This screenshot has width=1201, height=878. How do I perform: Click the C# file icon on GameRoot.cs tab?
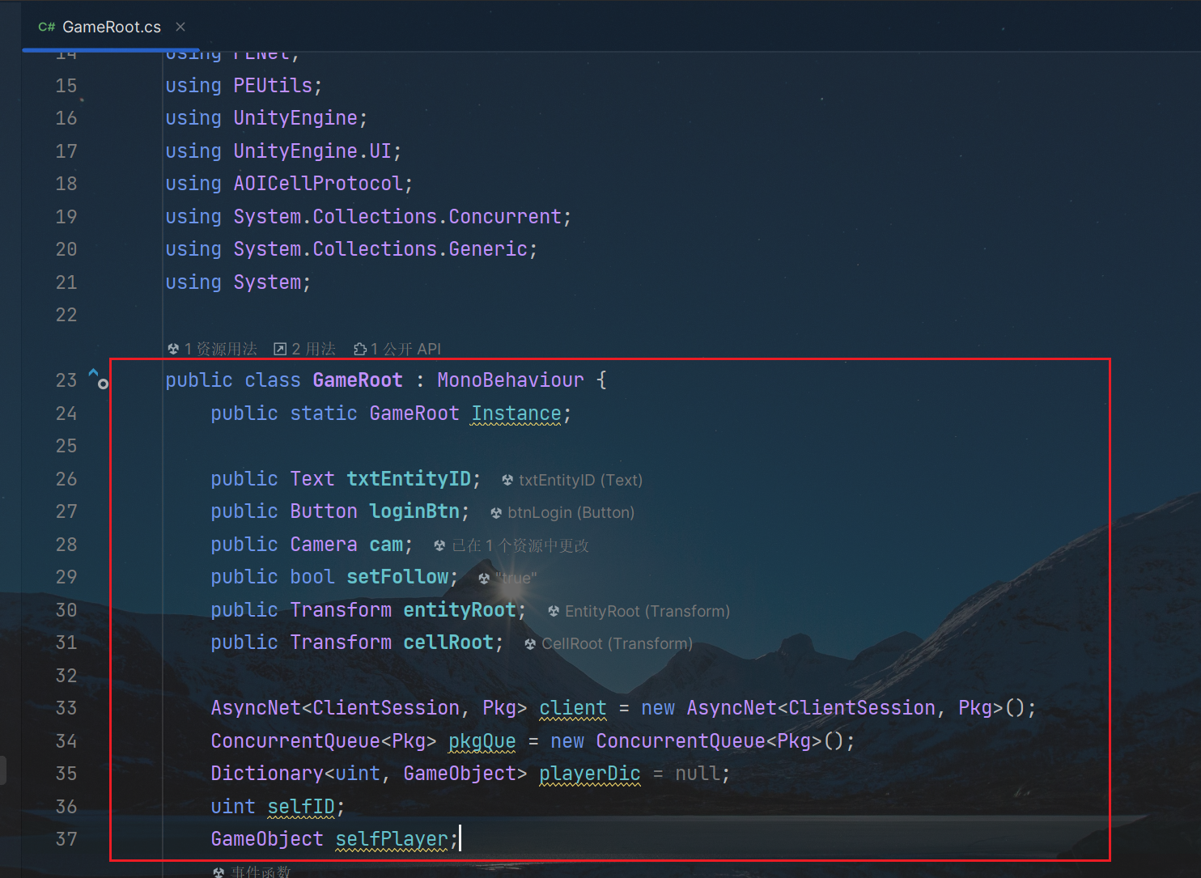pyautogui.click(x=46, y=27)
